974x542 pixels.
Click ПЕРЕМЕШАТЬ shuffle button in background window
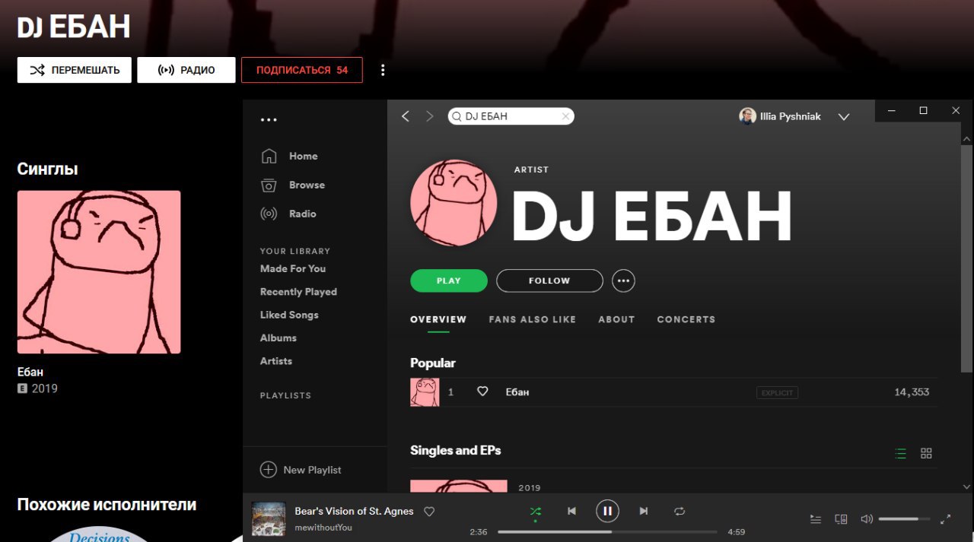[75, 70]
